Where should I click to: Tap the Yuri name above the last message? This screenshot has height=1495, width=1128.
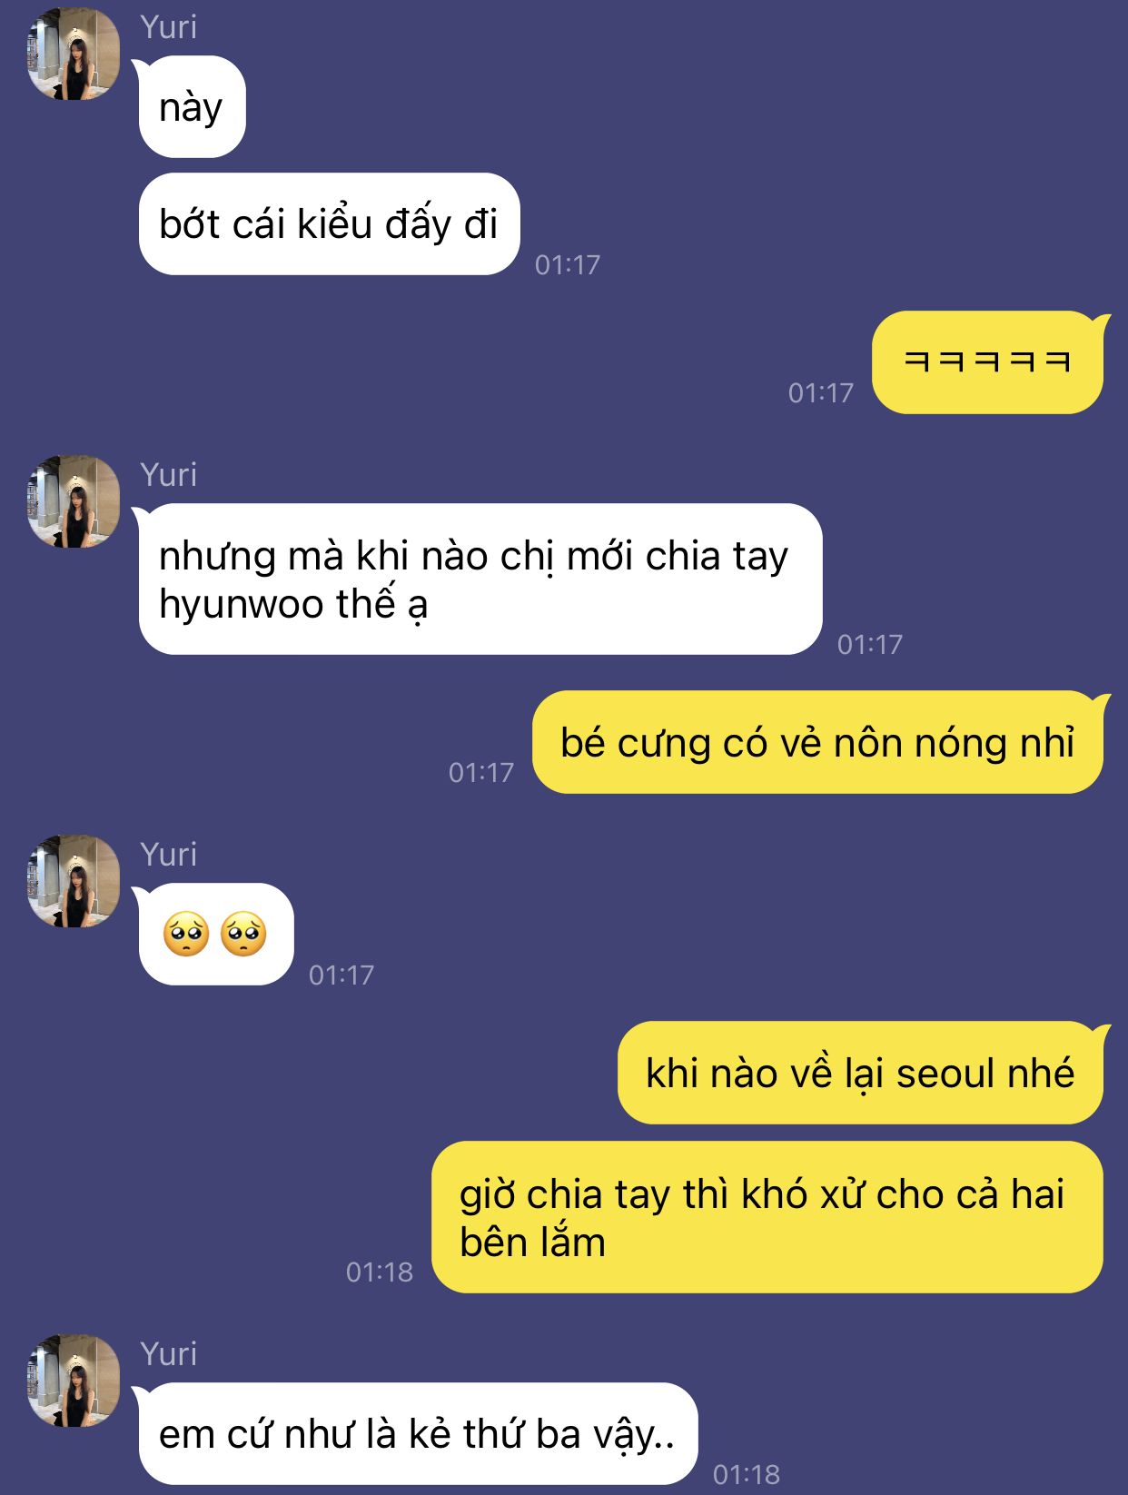click(x=169, y=1354)
